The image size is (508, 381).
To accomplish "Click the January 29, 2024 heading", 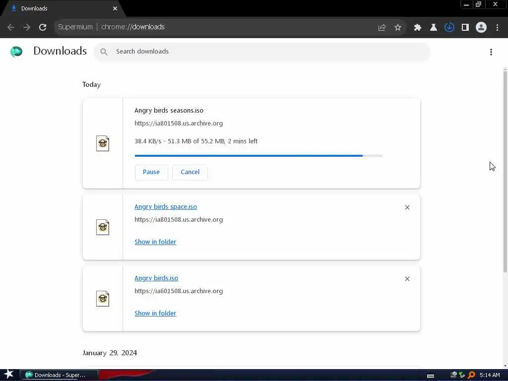I will 110,353.
